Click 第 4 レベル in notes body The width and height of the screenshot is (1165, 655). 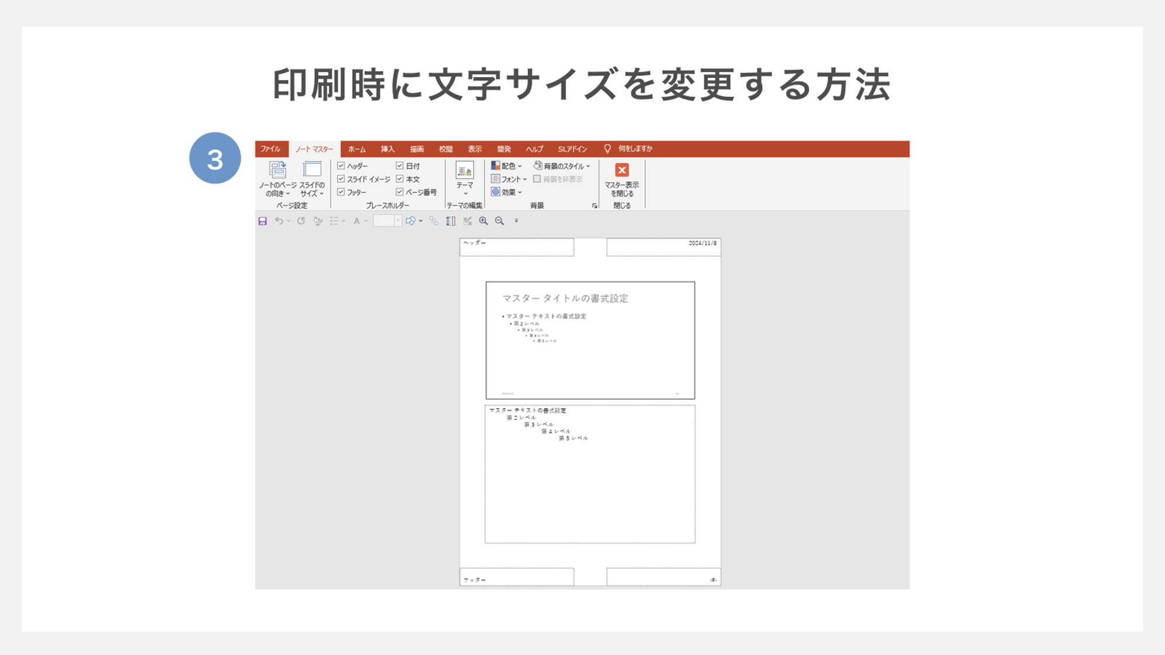tap(555, 431)
